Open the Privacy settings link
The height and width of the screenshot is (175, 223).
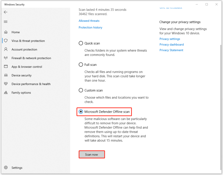(x=170, y=39)
